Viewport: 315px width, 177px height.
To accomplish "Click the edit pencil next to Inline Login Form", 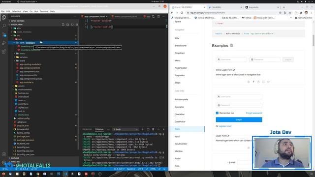I will [234, 70].
